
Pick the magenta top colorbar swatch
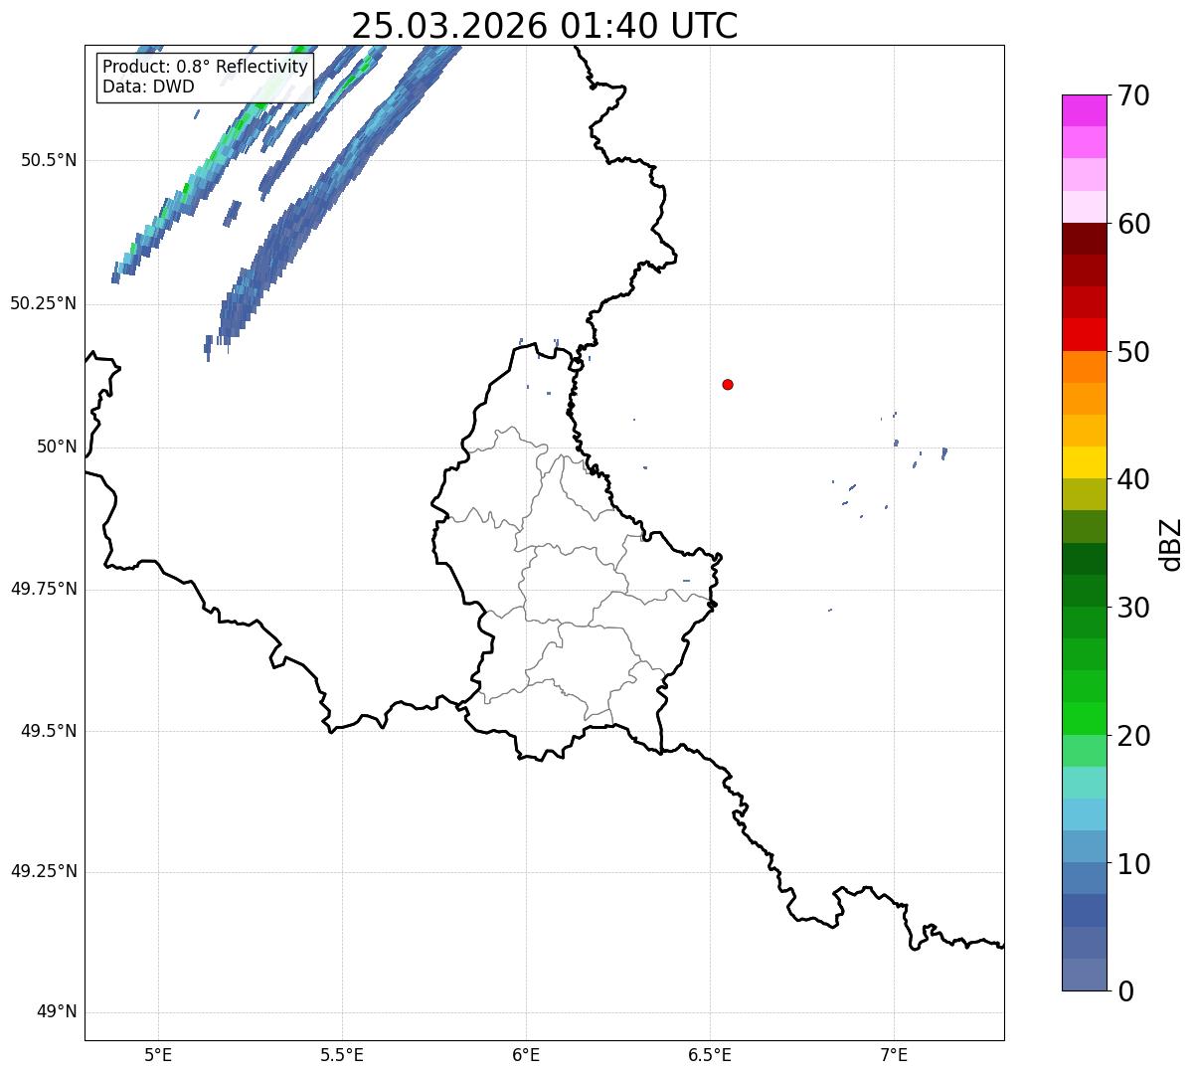1085,110
